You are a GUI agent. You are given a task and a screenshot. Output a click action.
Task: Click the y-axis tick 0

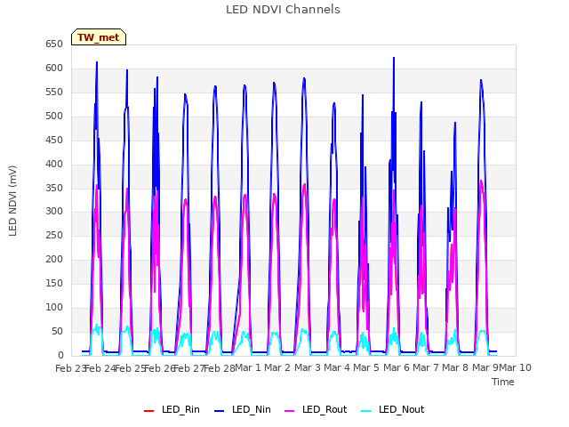coord(60,355)
